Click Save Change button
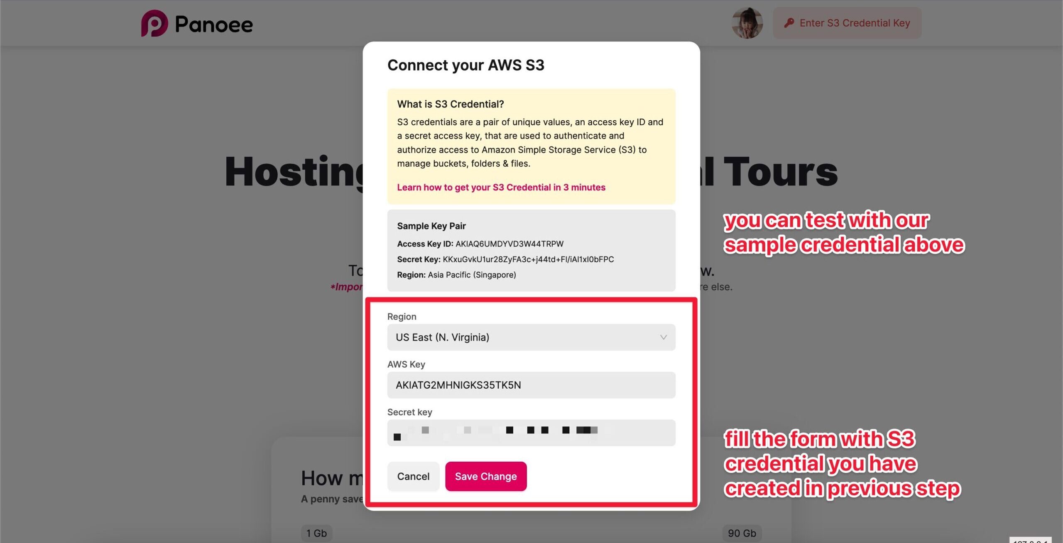This screenshot has height=543, width=1063. 486,477
